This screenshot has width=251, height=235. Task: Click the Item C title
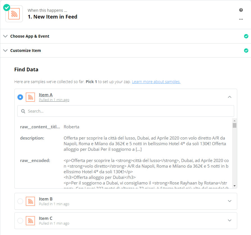(46, 218)
